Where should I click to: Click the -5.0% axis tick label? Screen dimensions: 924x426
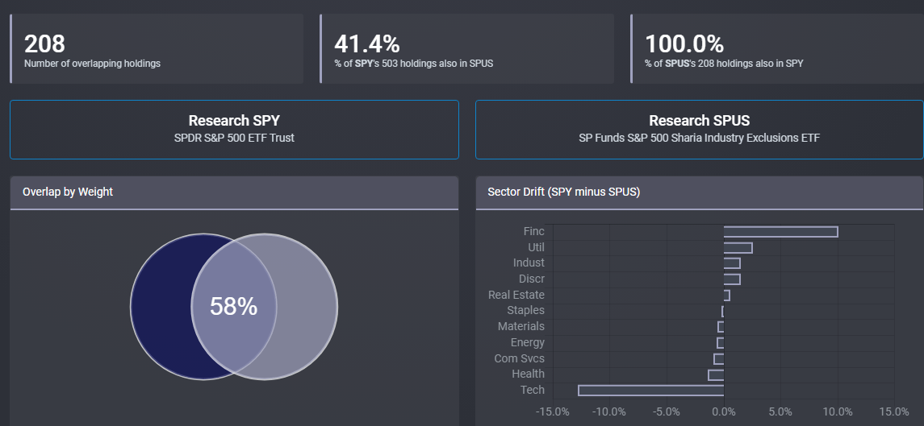click(667, 412)
